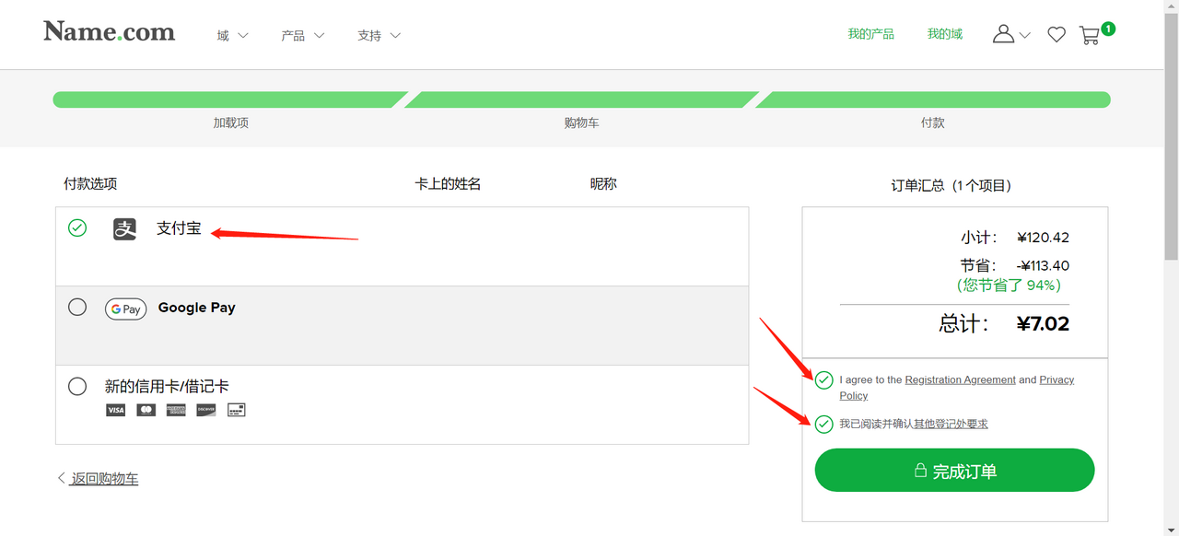The height and width of the screenshot is (536, 1179).
Task: Open the wishlist heart icon
Action: (x=1056, y=35)
